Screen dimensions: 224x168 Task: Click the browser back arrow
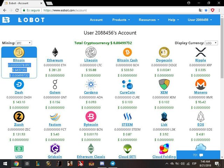click(5, 10)
